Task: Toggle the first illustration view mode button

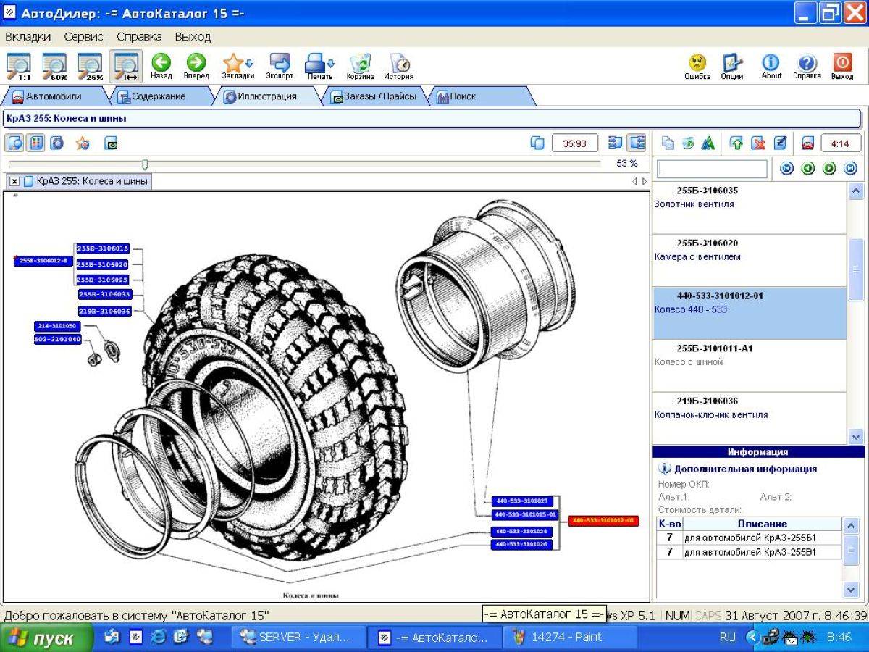Action: (x=14, y=143)
